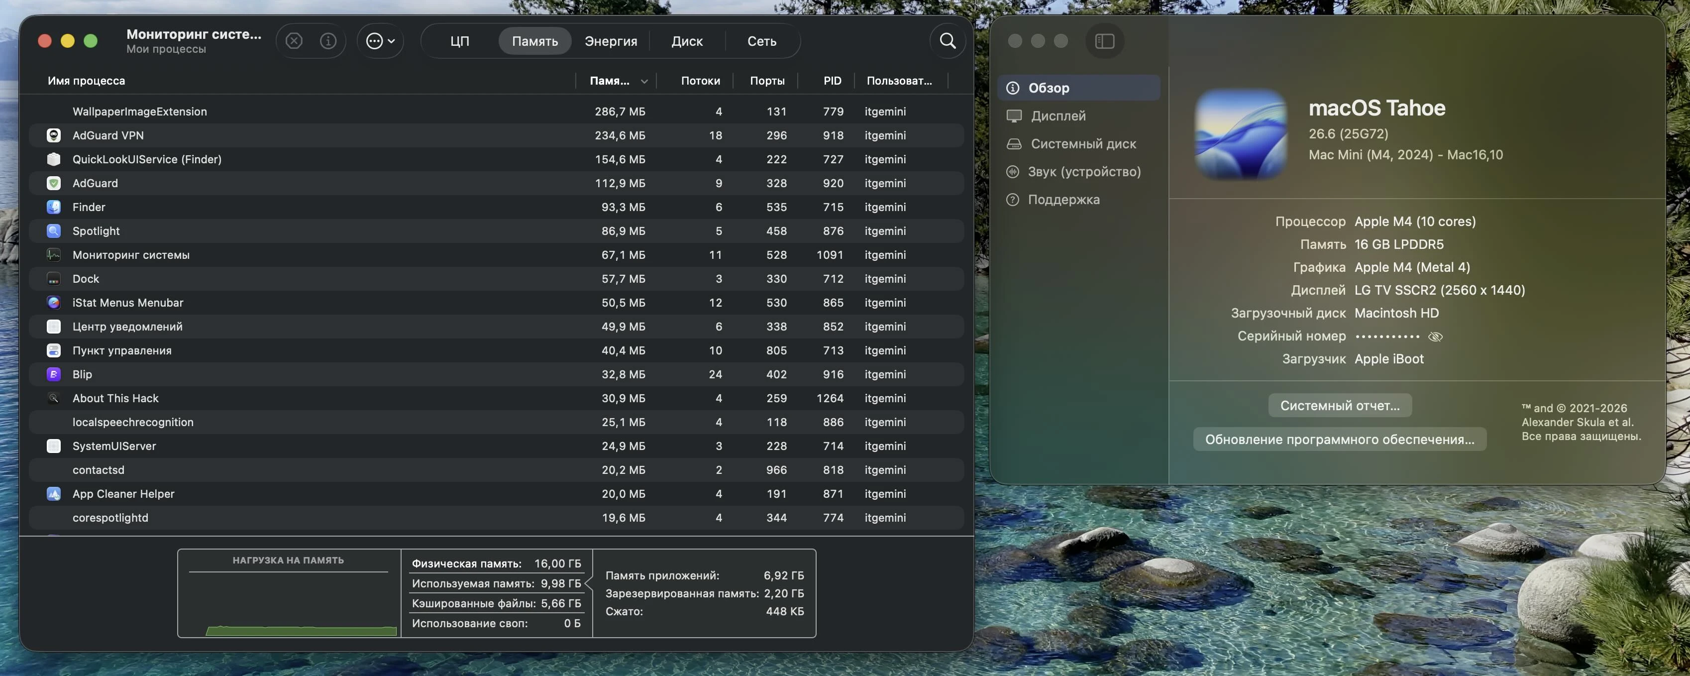Select the WallpaperImageExtension process row
This screenshot has width=1690, height=676.
coord(496,112)
